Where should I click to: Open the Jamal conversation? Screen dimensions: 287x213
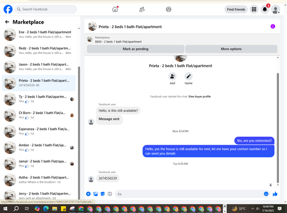pyautogui.click(x=38, y=164)
